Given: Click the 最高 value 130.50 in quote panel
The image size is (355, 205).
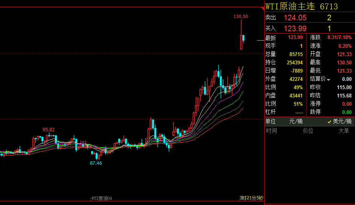Looking at the screenshot, I should click(x=344, y=62).
